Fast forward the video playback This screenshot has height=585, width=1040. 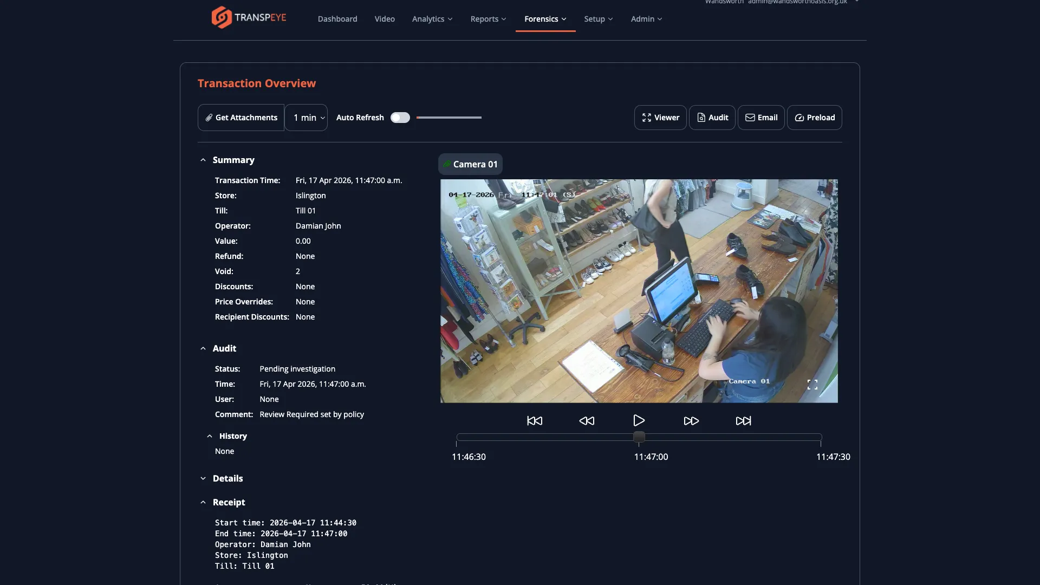tap(691, 420)
